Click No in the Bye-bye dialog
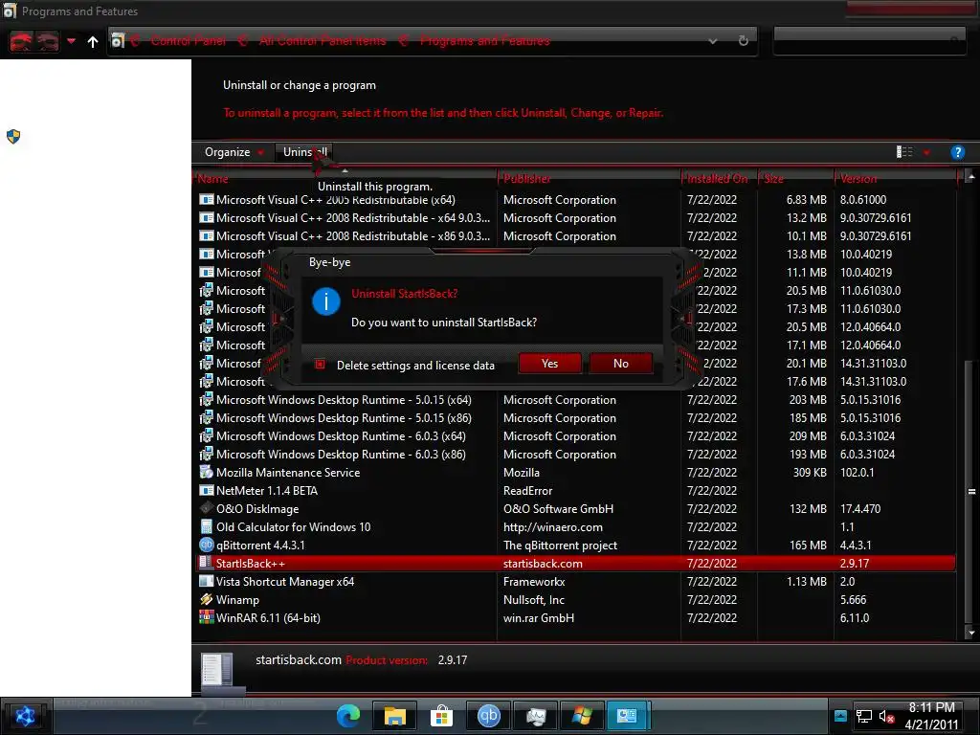Viewport: 980px width, 735px height. [620, 363]
